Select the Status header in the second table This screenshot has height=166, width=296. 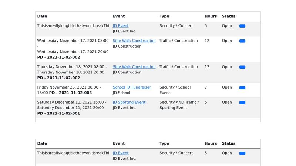click(229, 143)
